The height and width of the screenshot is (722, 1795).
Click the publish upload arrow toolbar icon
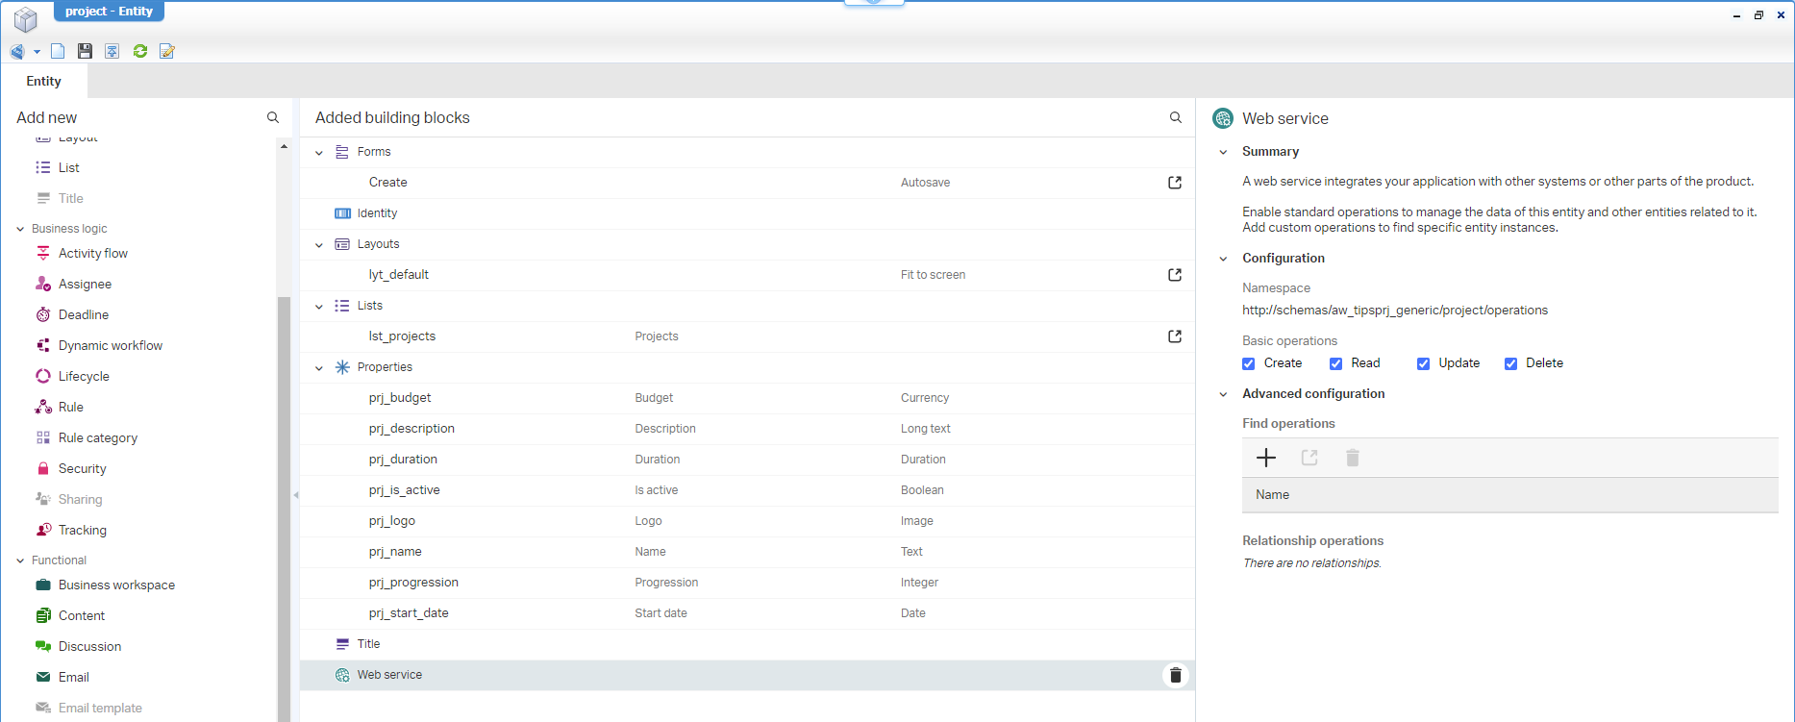pos(112,51)
